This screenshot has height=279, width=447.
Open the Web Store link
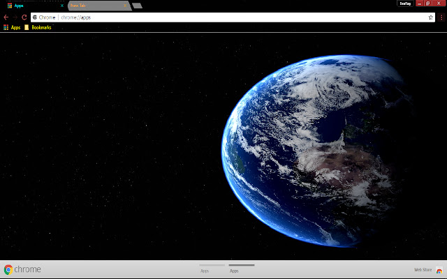(423, 270)
